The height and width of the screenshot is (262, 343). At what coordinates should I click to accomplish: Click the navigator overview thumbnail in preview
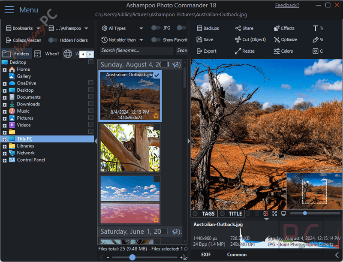pos(314,191)
